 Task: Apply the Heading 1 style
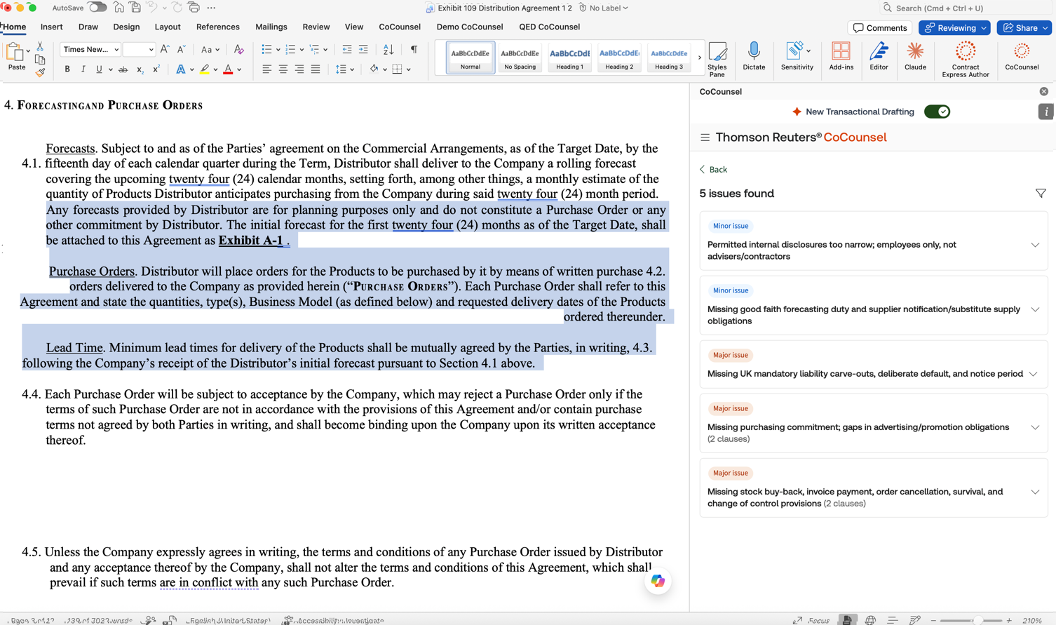click(x=569, y=57)
